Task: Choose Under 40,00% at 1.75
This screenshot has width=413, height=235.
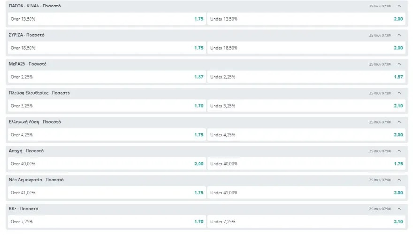Action: (x=306, y=164)
